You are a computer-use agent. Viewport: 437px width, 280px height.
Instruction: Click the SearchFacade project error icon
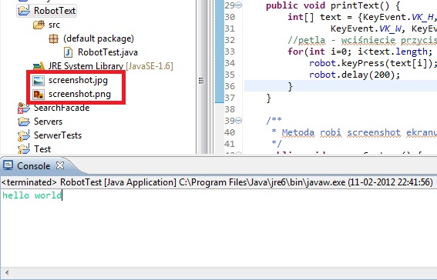click(x=24, y=108)
